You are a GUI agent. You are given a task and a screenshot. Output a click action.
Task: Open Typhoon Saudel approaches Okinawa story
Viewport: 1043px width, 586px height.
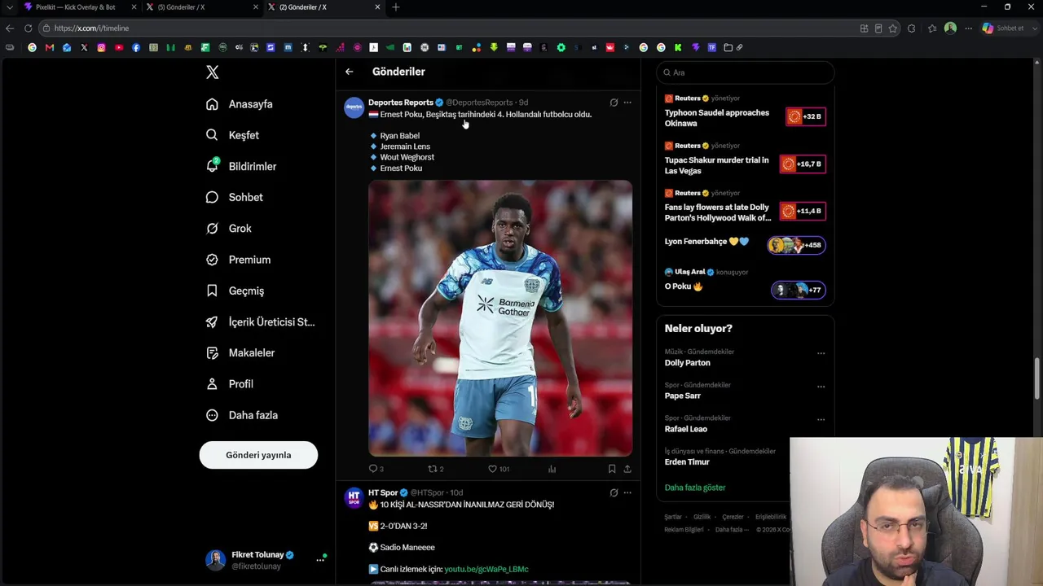pyautogui.click(x=717, y=118)
